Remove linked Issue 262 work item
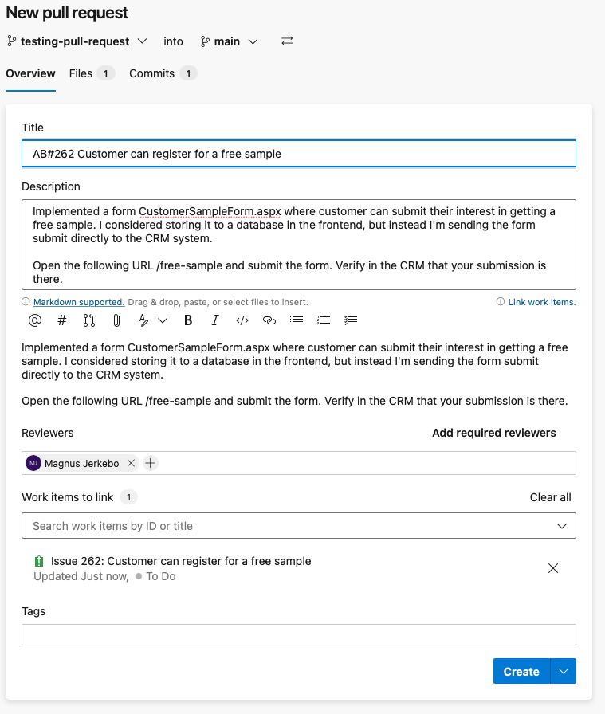Screen dimensions: 605x714 [553, 568]
